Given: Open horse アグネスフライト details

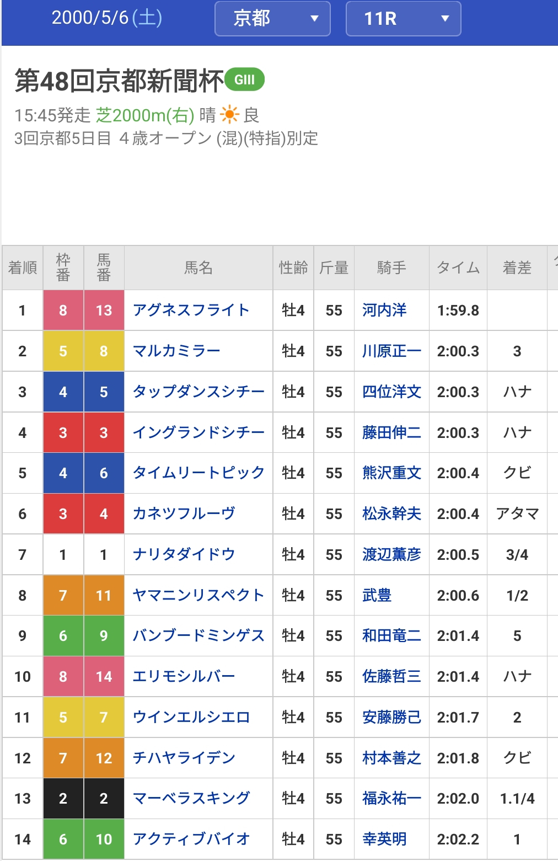Looking at the screenshot, I should 191,311.
